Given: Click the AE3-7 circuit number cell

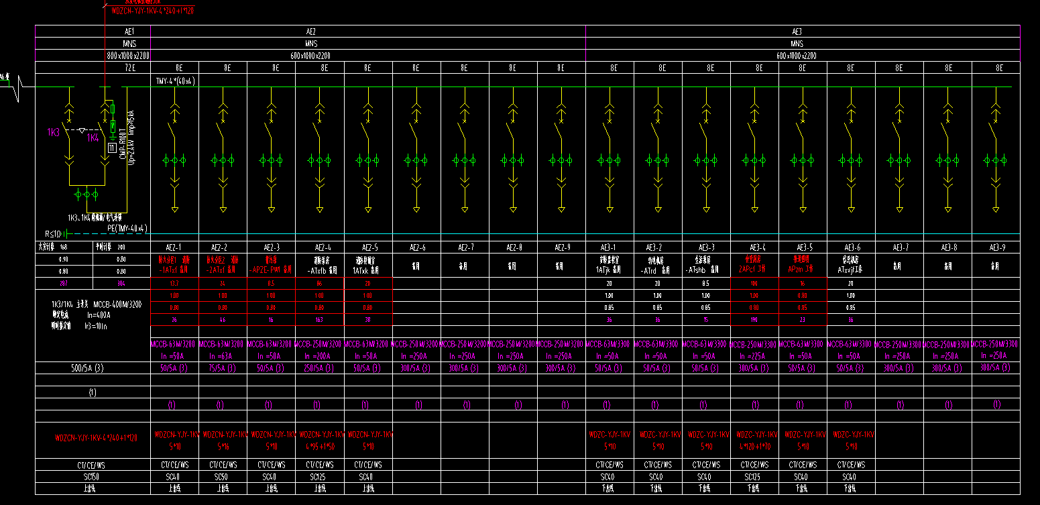Looking at the screenshot, I should click(899, 247).
